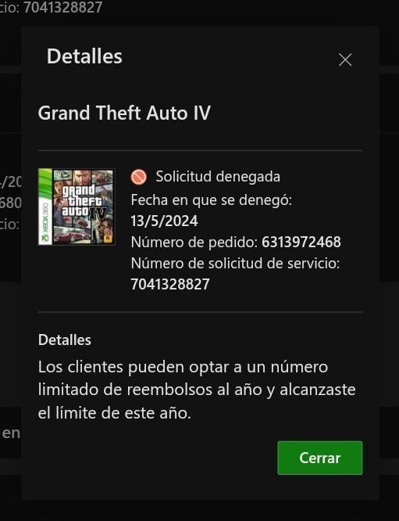Screen dimensions: 399x521
Task: Click the green Cerrar button
Action: [319, 458]
